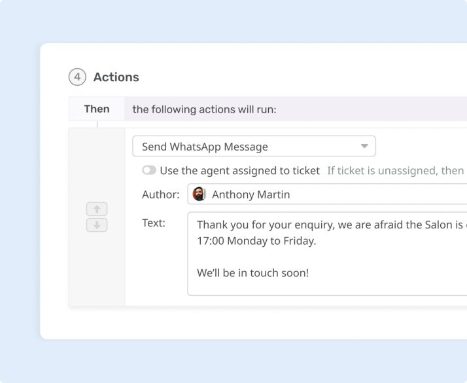Toggle Use the agent assigned to ticket
This screenshot has height=383, width=467.
tap(149, 170)
